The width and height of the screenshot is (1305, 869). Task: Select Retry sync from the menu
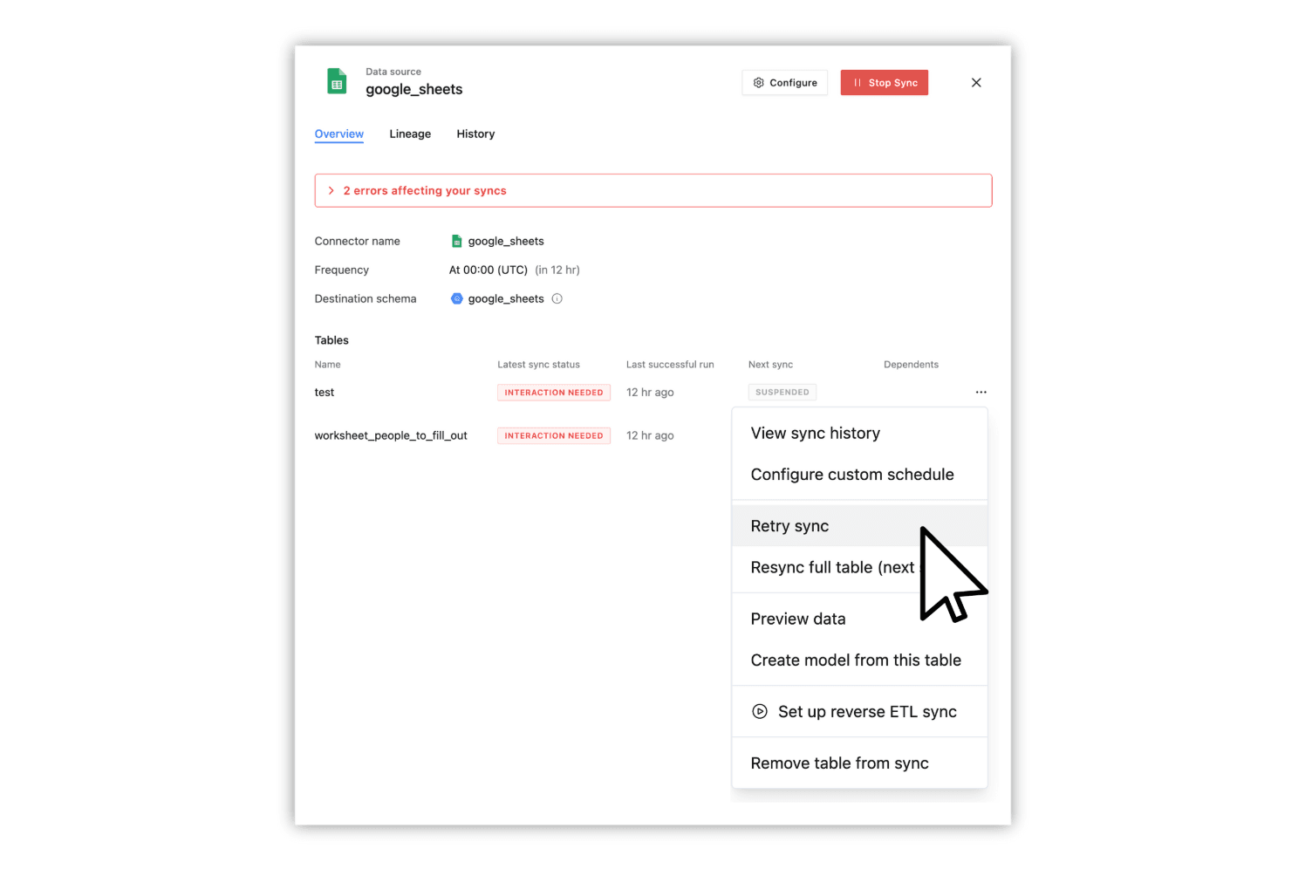tap(789, 525)
